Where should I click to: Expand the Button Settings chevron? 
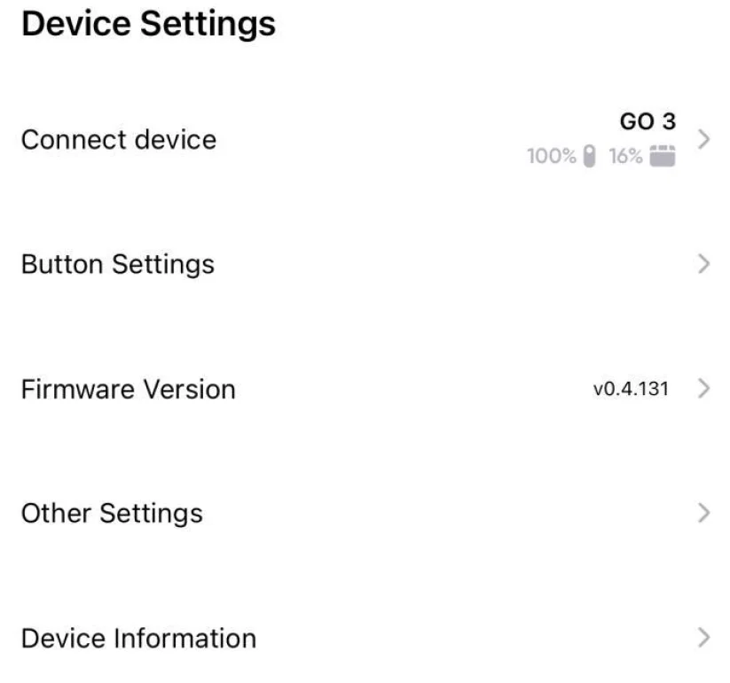(703, 263)
